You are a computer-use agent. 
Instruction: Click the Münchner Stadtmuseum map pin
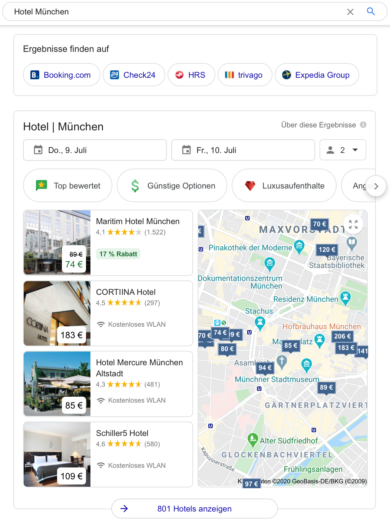[306, 366]
